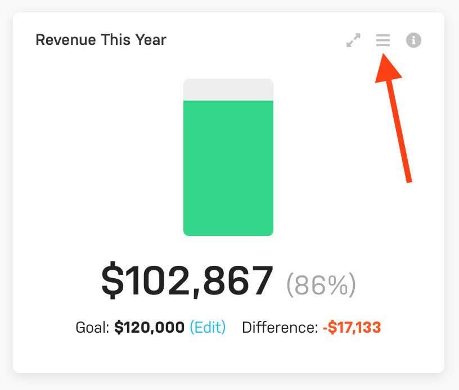Show widget info via the i icon
This screenshot has height=390, width=459.
pos(413,40)
